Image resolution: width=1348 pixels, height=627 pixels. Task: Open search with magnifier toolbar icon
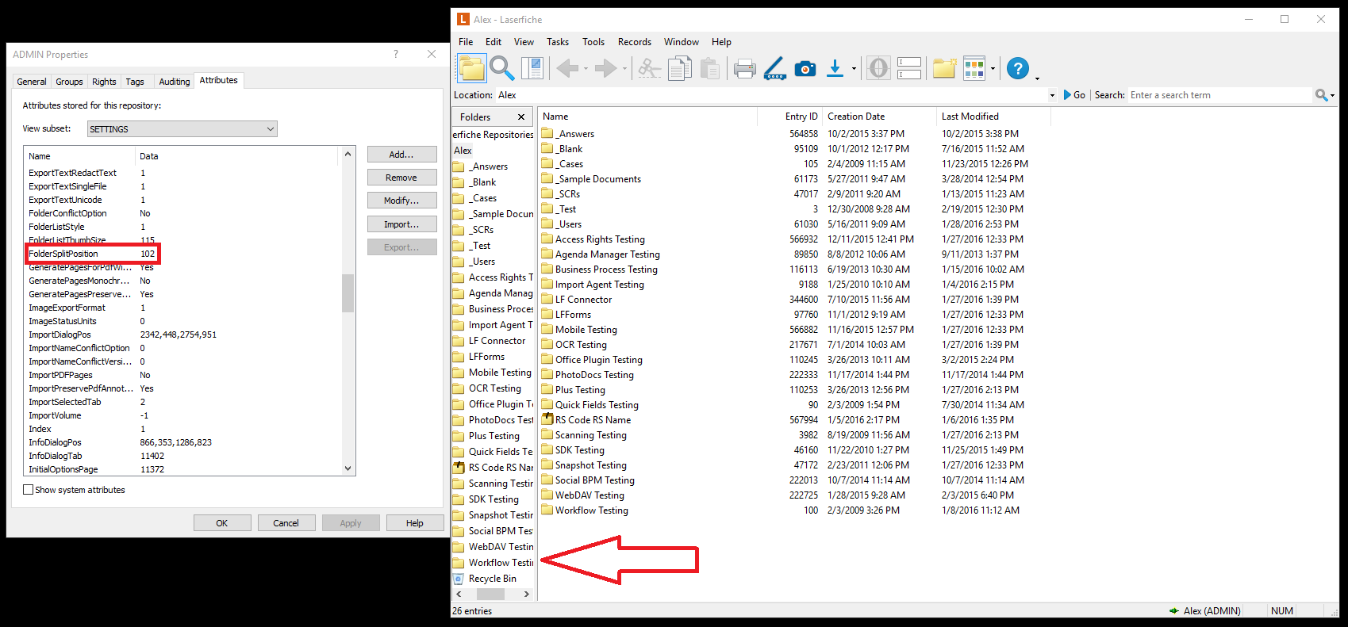(x=501, y=68)
